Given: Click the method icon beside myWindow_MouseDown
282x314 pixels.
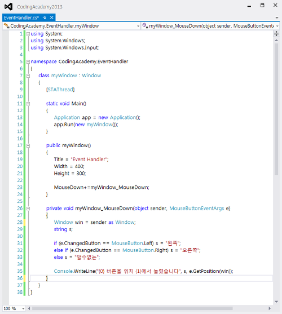Looking at the screenshot, I should click(x=145, y=25).
